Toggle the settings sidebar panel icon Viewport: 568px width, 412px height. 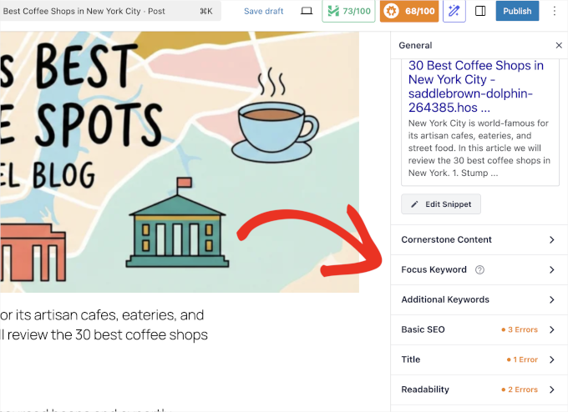480,12
